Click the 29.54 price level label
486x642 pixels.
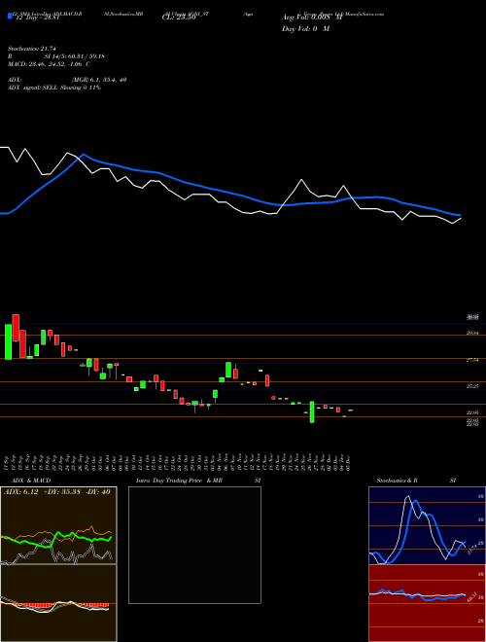(x=472, y=333)
